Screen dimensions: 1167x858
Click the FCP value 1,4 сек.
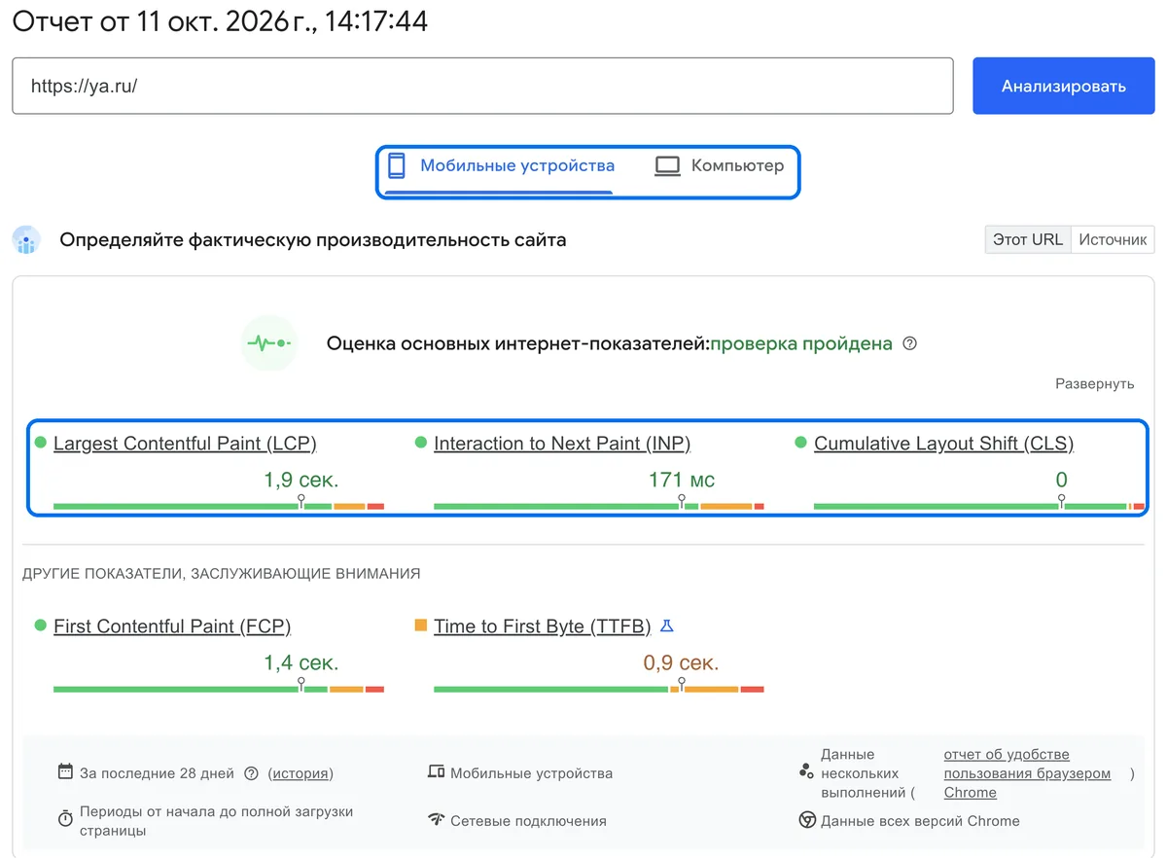pos(301,663)
